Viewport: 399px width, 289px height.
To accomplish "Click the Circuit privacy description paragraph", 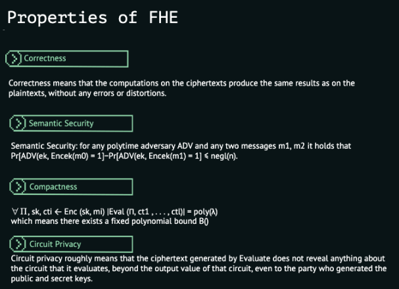I will (199, 269).
